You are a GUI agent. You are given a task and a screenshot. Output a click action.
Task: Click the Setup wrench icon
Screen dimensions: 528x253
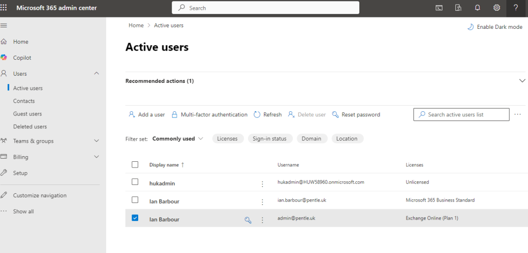point(4,173)
